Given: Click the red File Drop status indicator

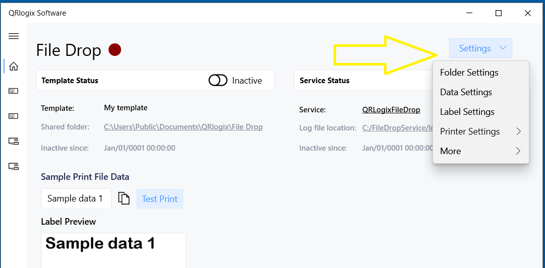Looking at the screenshot, I should click(x=115, y=50).
